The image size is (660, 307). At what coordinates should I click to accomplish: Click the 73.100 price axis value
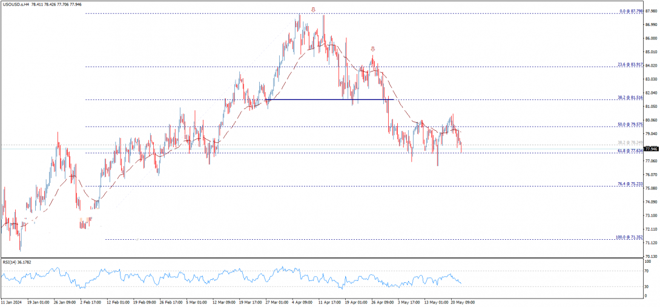coord(651,216)
